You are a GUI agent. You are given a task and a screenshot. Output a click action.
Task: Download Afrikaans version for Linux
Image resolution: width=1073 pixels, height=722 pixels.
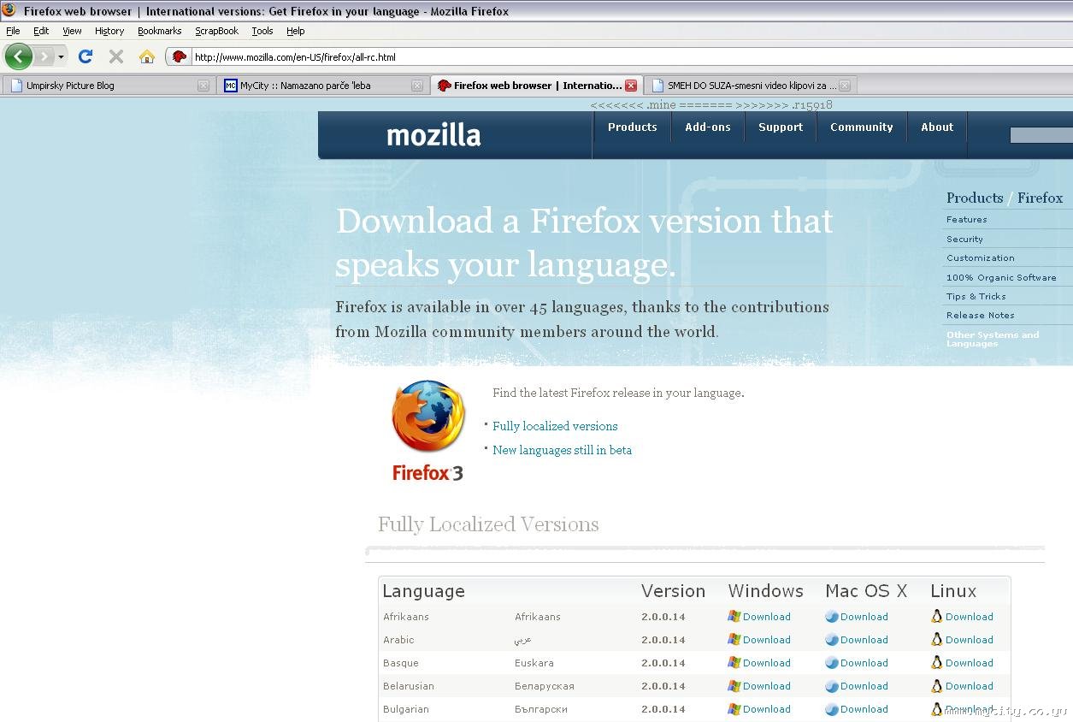[x=970, y=617]
